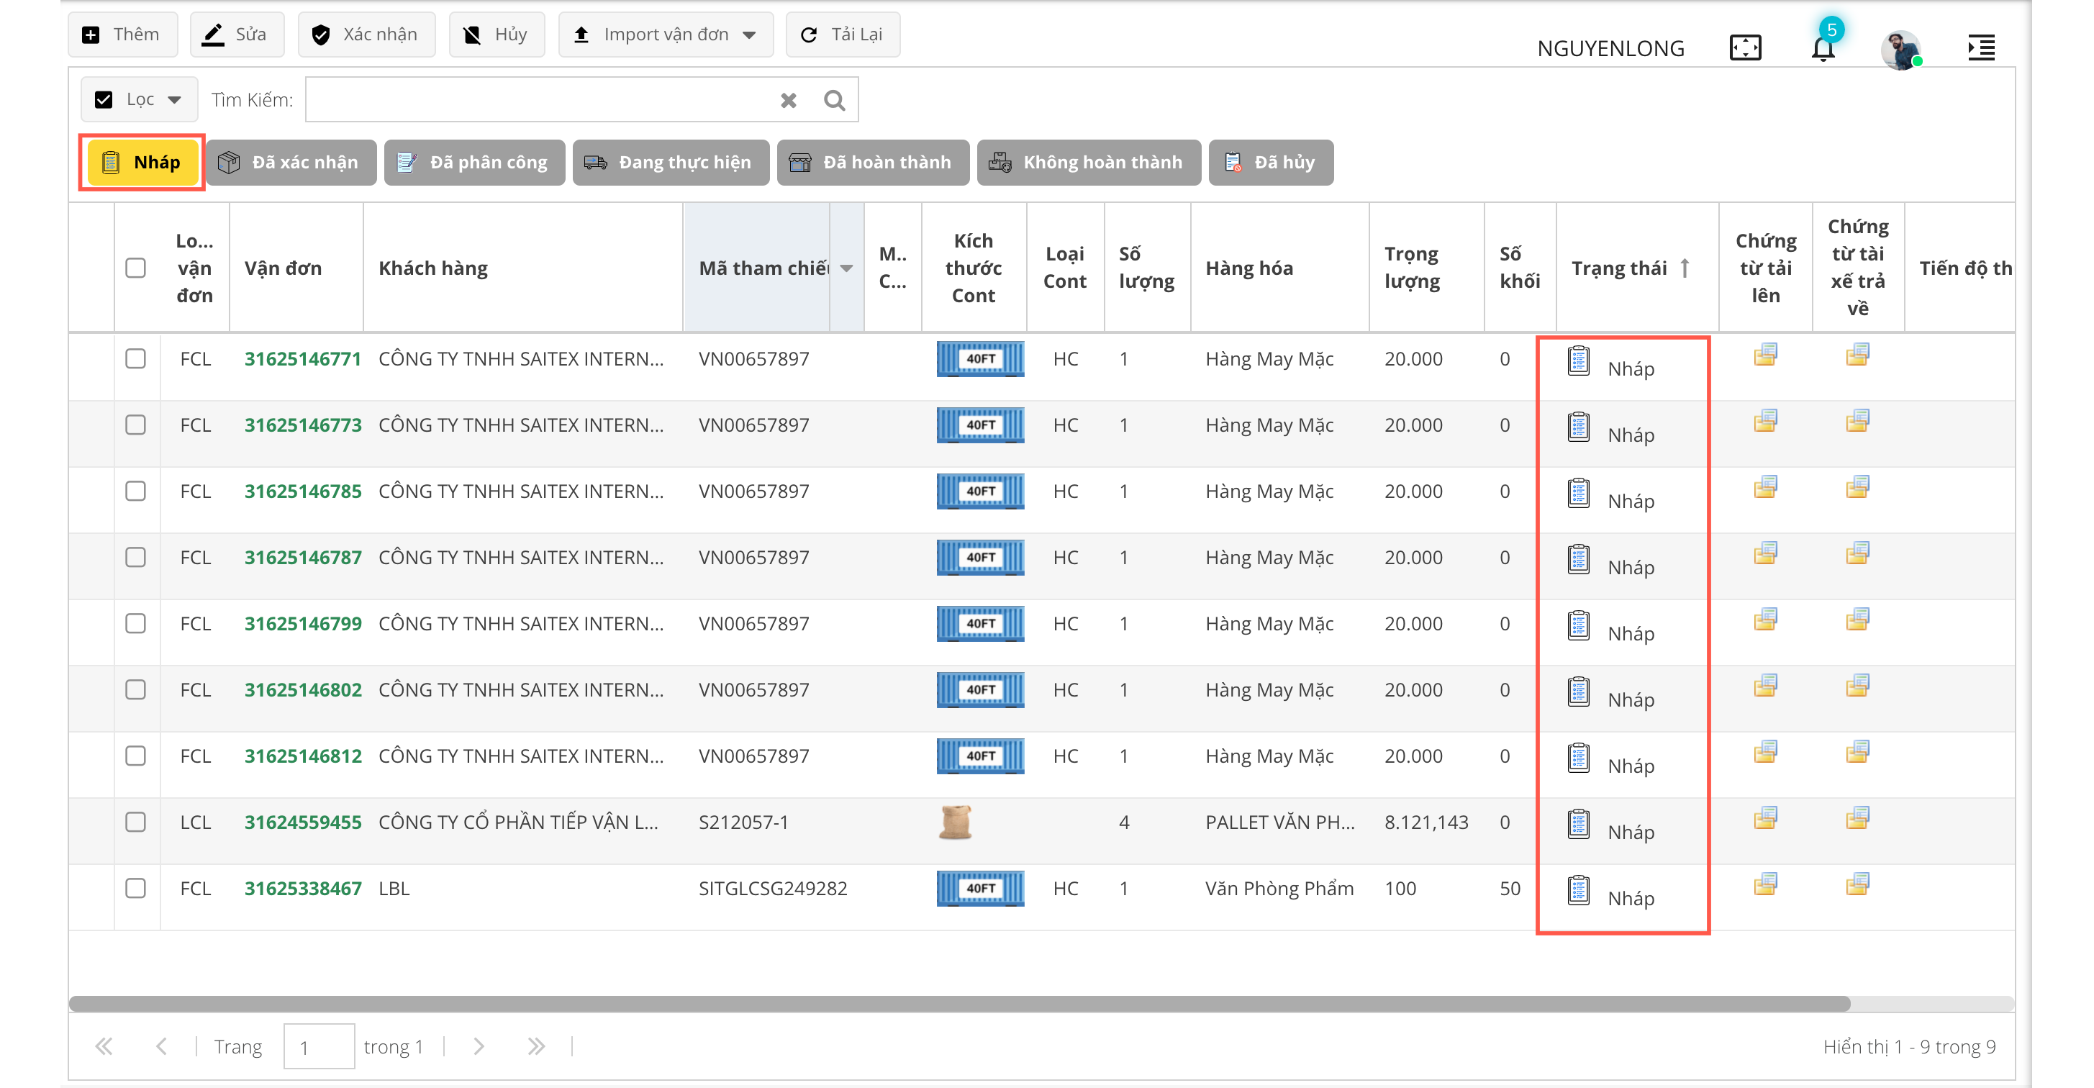This screenshot has height=1088, width=2094.
Task: Click the Xác nhận button
Action: pos(366,34)
